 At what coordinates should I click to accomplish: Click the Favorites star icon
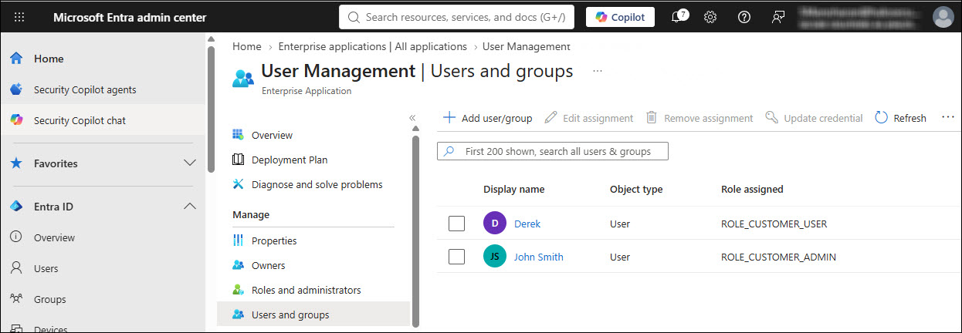(16, 163)
